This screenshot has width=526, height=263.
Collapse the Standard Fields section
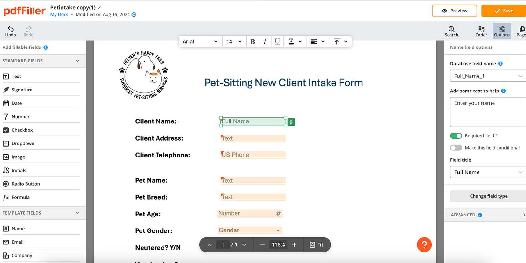(x=77, y=61)
